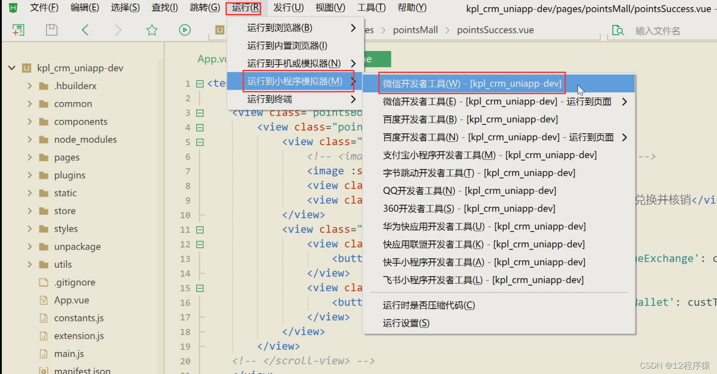Open constants.js in project tree
This screenshot has height=374, width=717.
click(x=79, y=318)
